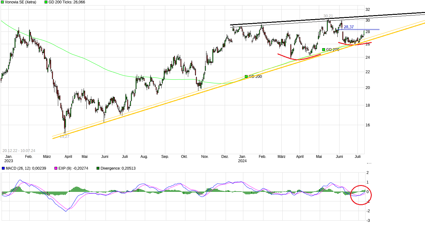Click the price axis value 22
Screen dimensions: 425x228
coord(368,72)
